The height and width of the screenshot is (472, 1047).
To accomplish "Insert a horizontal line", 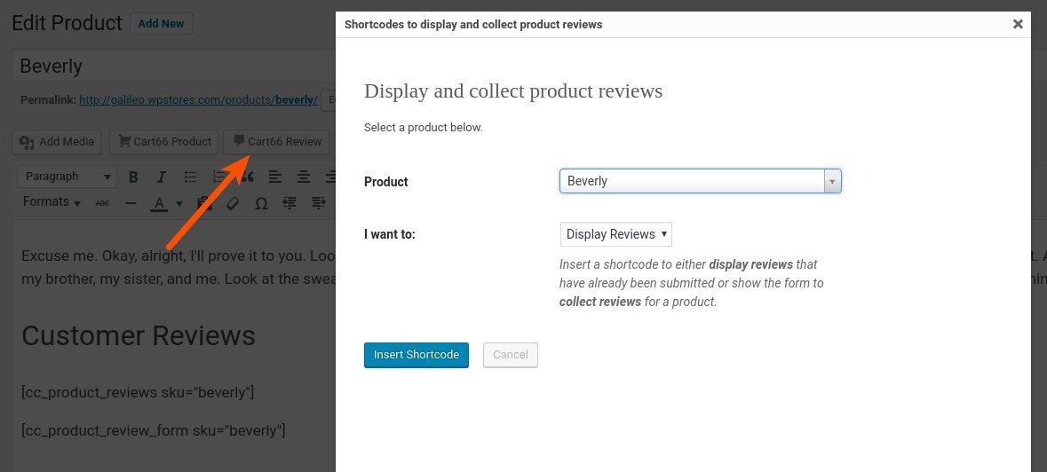I will 131,202.
